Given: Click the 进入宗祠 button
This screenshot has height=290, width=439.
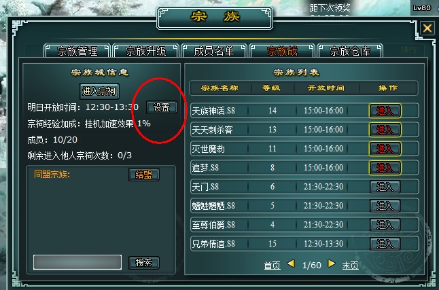Looking at the screenshot, I should [x=99, y=91].
